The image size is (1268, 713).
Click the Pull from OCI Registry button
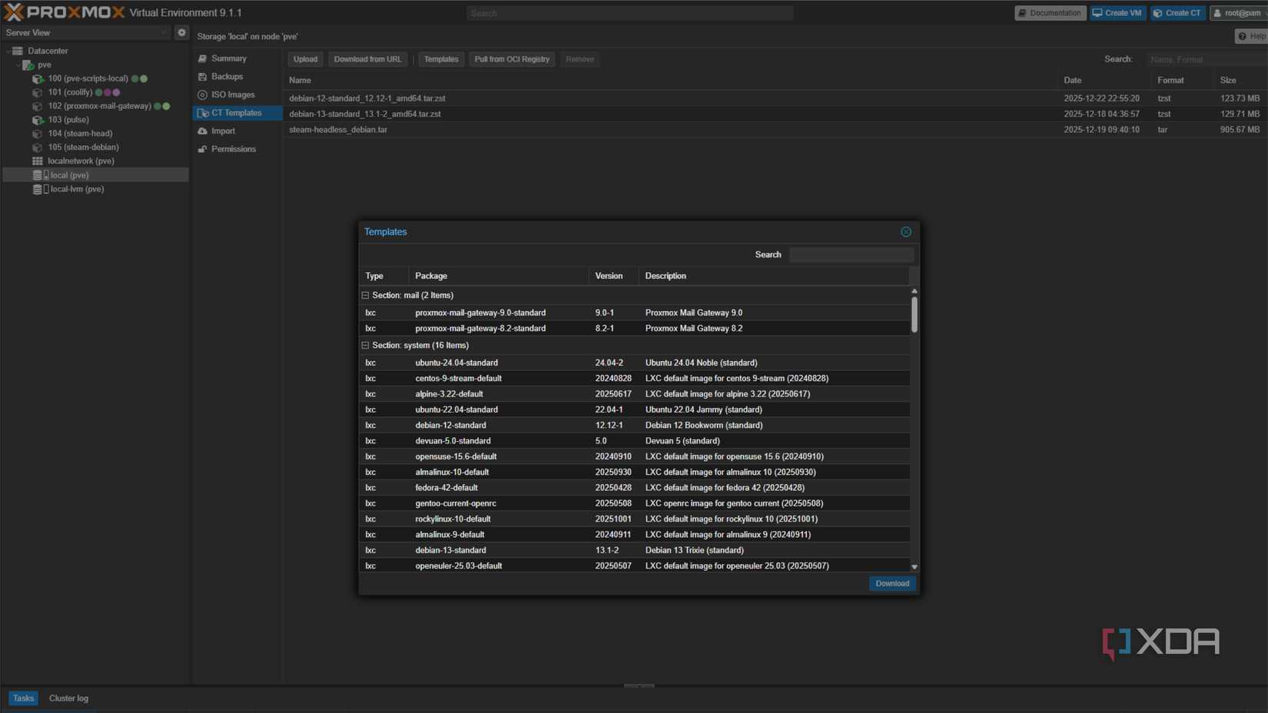coord(512,59)
